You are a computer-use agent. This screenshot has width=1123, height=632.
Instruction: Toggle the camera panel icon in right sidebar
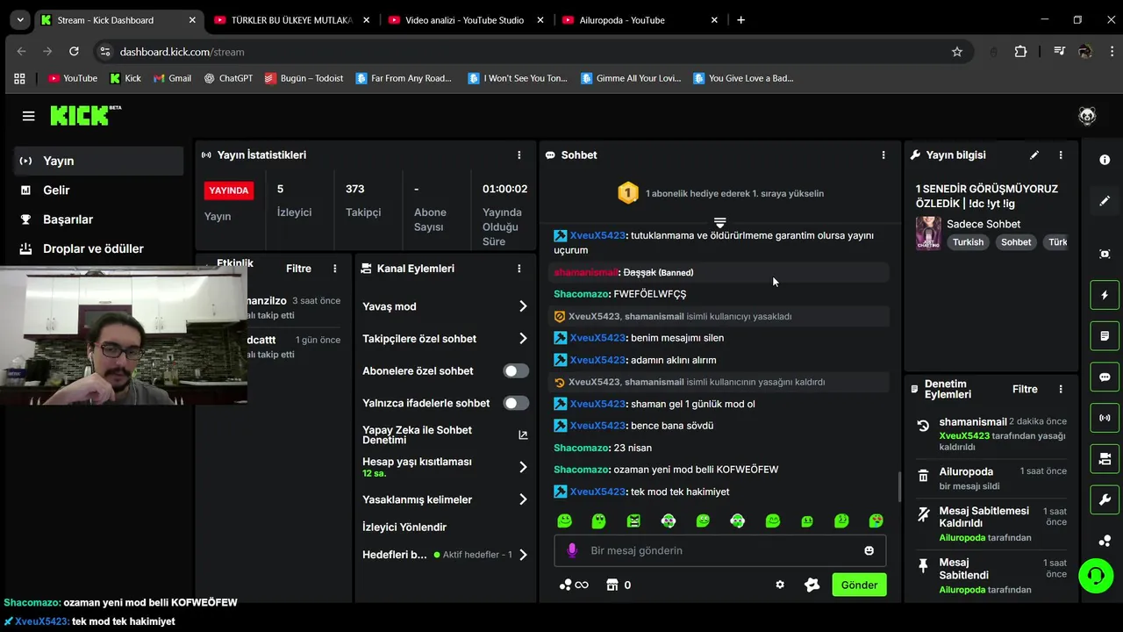point(1105,459)
